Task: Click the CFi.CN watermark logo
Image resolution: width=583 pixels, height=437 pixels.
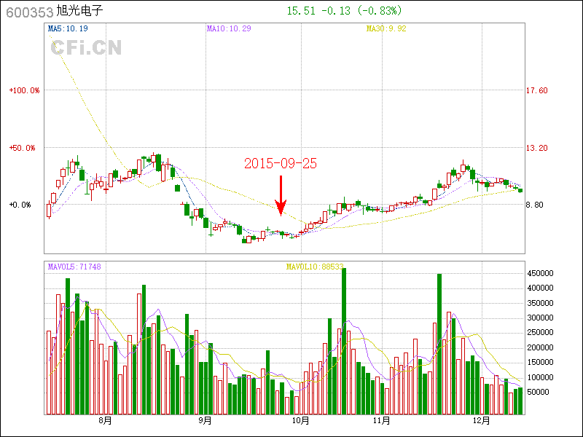Action: [86, 48]
